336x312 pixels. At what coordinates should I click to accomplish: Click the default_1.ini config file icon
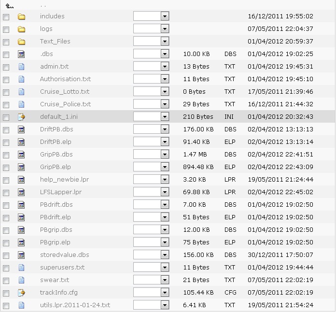click(x=21, y=117)
